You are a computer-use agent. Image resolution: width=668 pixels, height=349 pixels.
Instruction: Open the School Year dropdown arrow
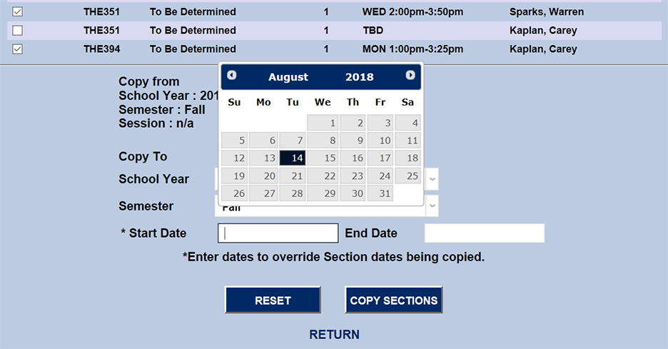point(432,179)
